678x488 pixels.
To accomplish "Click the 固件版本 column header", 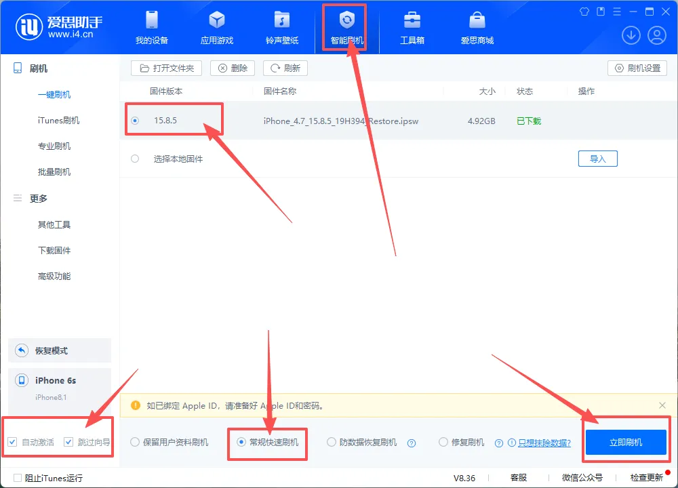I will 166,91.
